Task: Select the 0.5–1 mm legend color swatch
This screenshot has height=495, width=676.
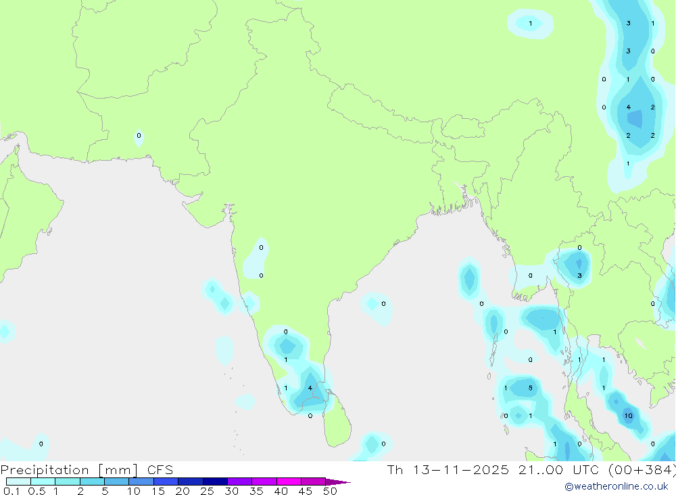Action: coord(43,481)
